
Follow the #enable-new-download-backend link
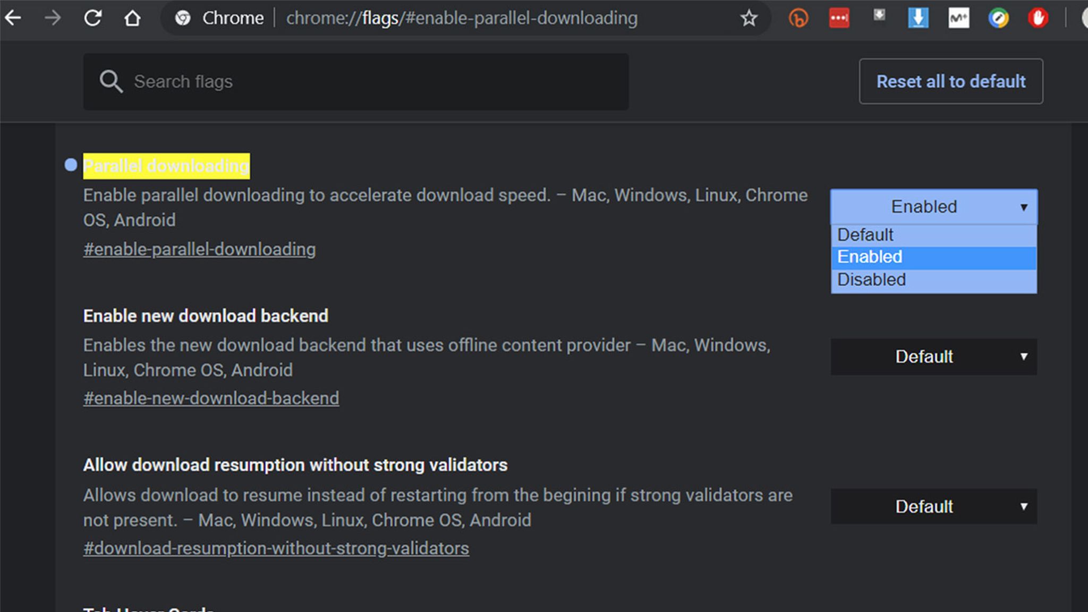click(211, 397)
